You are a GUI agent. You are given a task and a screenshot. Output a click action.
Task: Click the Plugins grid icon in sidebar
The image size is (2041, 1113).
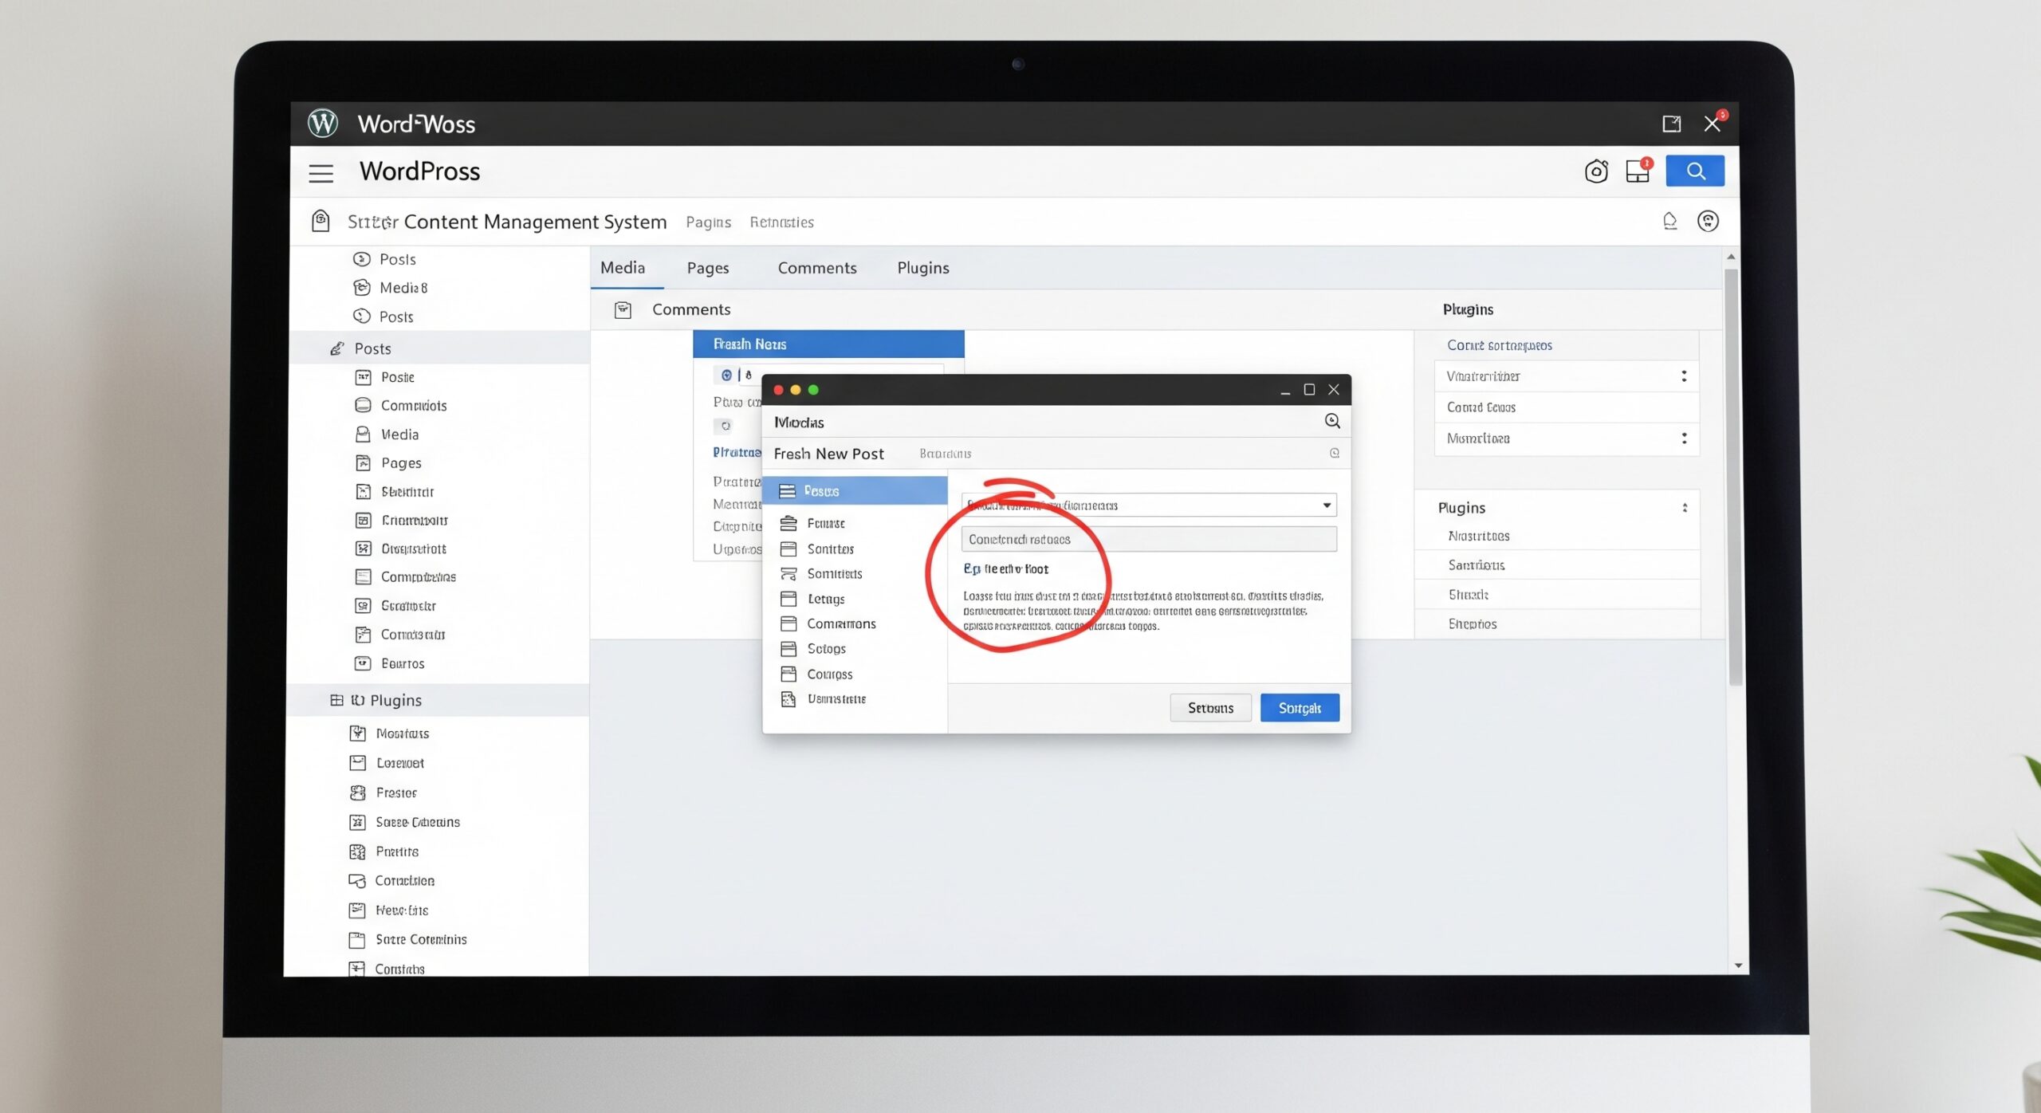pyautogui.click(x=336, y=700)
